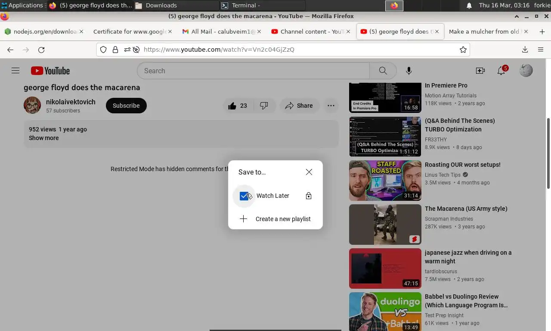Screen dimensions: 551x331
Task: Bookmark this page with star icon
Action: pyautogui.click(x=463, y=50)
